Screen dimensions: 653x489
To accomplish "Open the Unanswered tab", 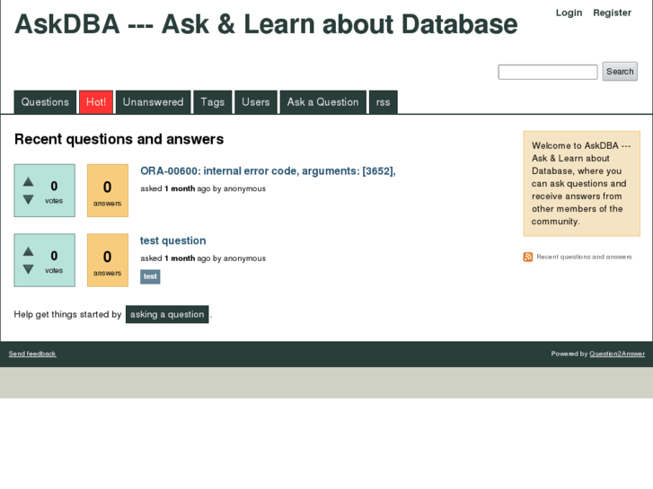I will [153, 102].
